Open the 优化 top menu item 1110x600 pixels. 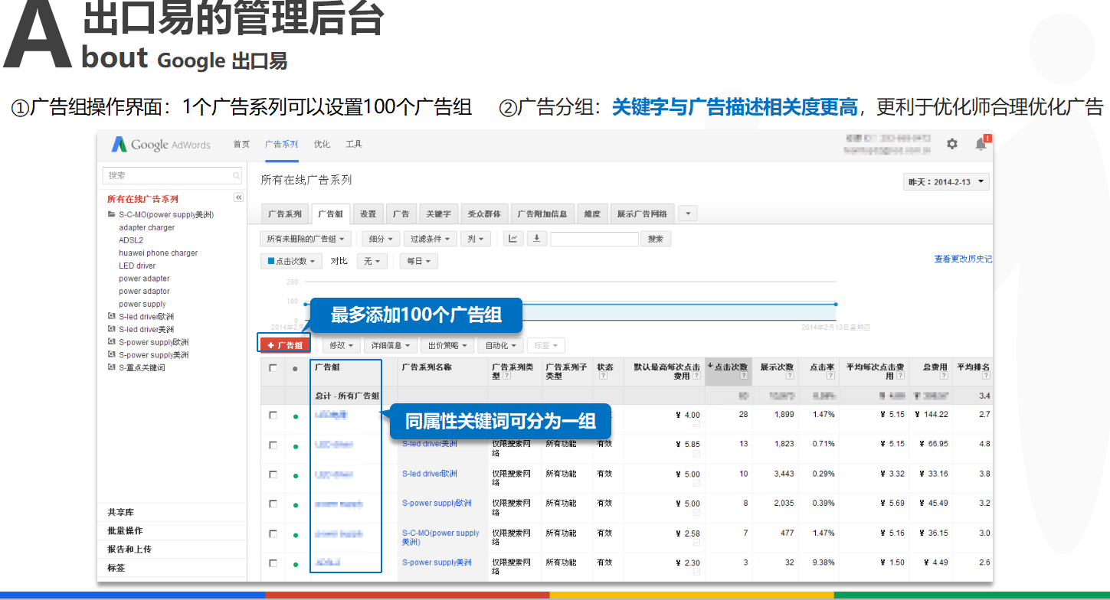tap(322, 145)
